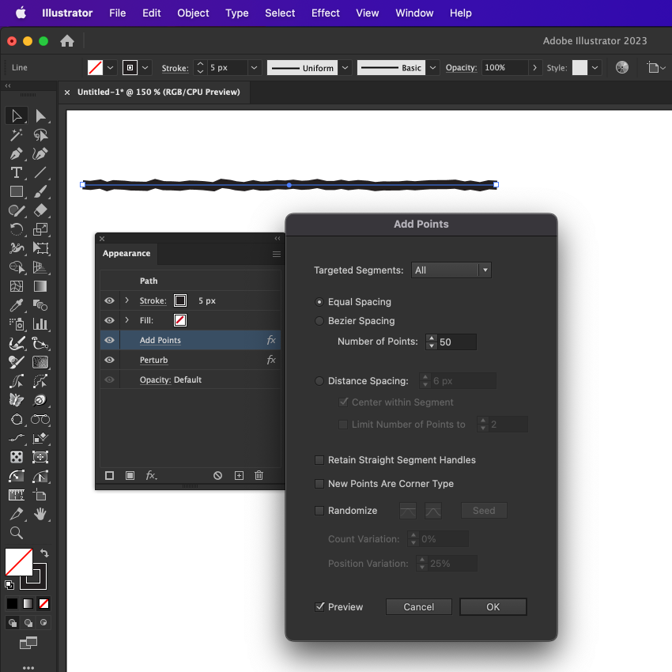Click Stroke label in control bar
Screen dimensions: 672x672
[175, 68]
